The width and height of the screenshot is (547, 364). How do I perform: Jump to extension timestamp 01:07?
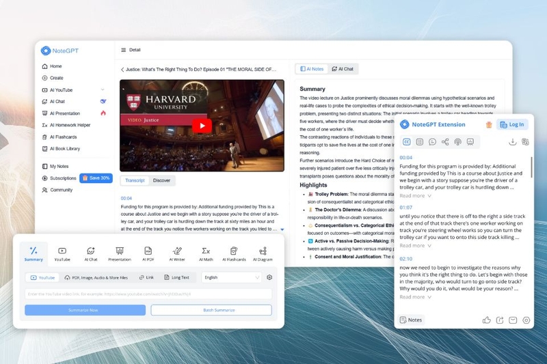tap(405, 208)
